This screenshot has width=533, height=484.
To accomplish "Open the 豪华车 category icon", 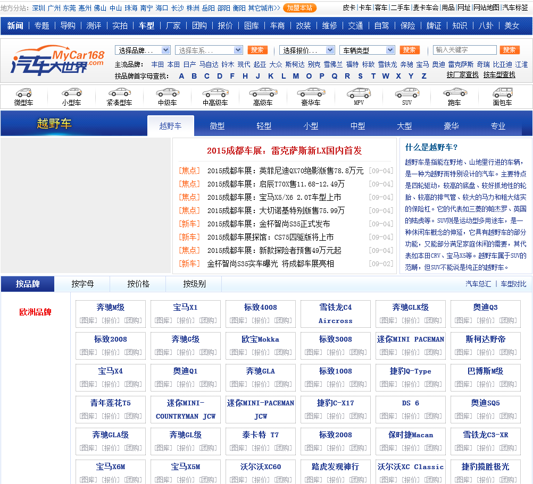I will pos(311,92).
